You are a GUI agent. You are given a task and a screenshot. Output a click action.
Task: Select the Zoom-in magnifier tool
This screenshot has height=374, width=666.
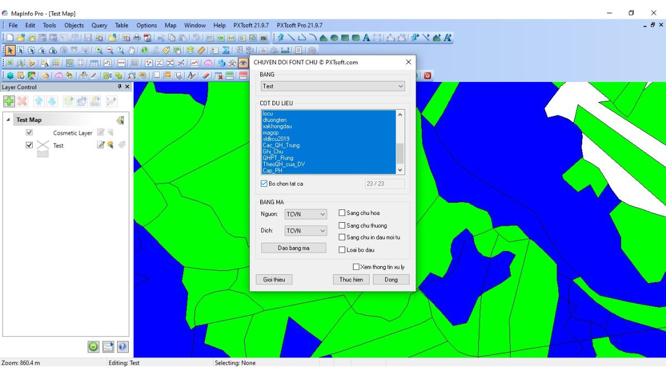(x=99, y=50)
